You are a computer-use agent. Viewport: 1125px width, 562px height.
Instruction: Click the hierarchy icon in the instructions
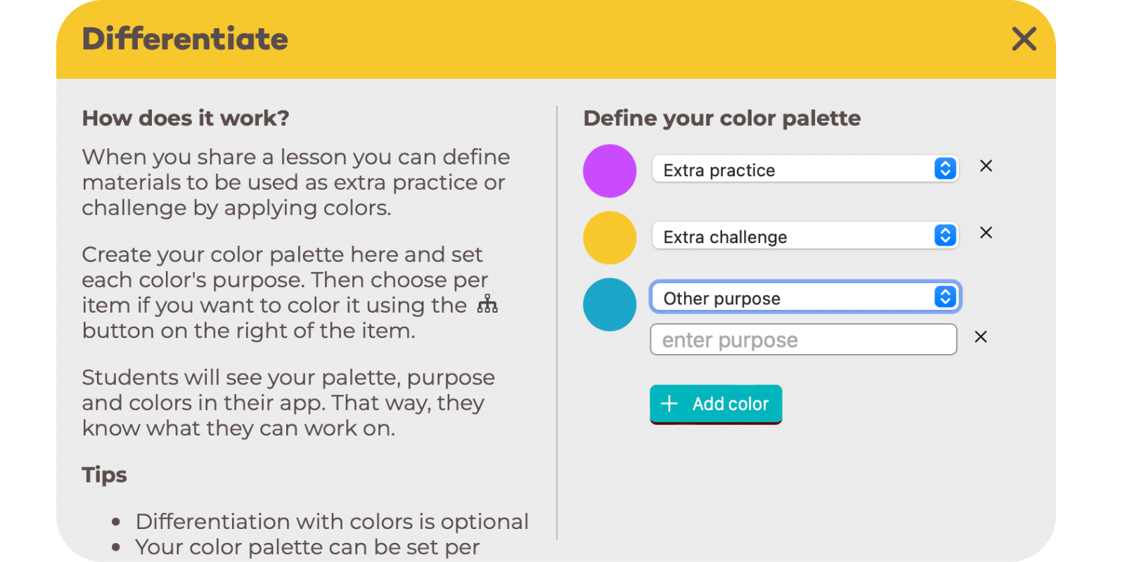(x=487, y=303)
